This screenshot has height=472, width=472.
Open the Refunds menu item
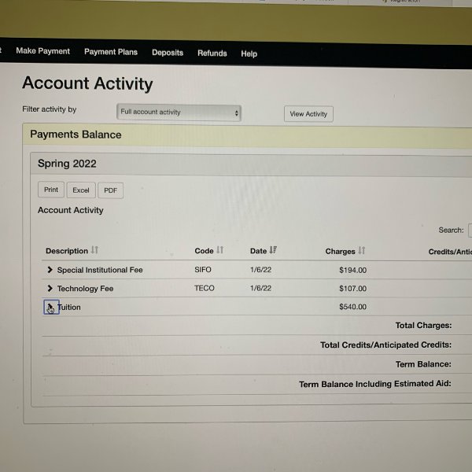coord(212,53)
